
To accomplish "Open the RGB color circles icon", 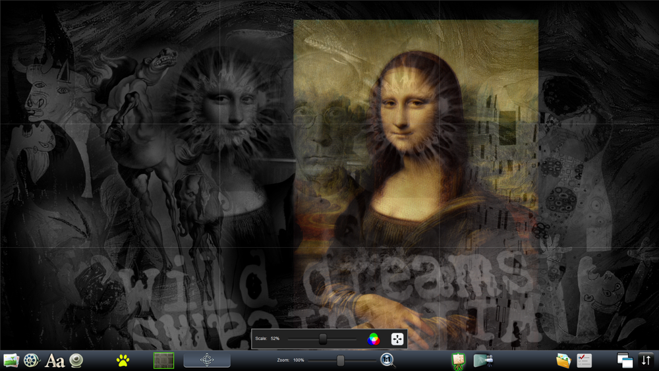I will click(x=373, y=339).
